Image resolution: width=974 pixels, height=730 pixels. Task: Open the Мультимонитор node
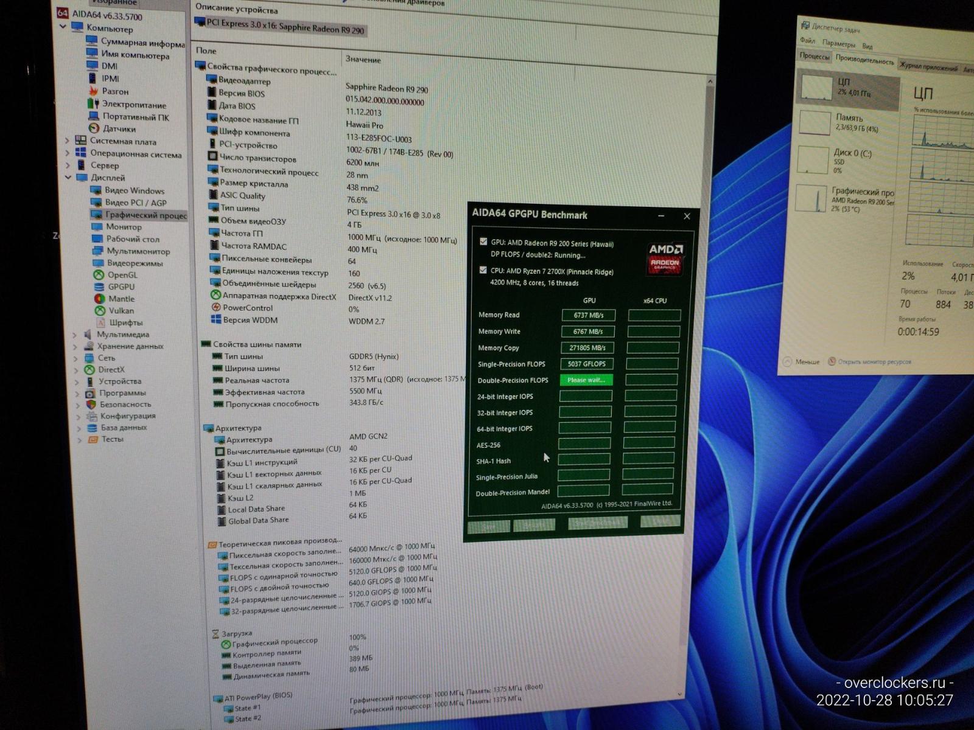tap(130, 251)
